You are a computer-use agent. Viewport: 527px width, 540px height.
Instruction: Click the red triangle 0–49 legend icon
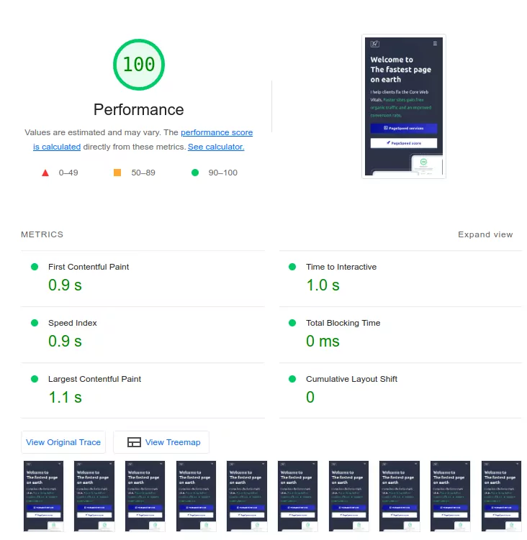click(x=45, y=173)
